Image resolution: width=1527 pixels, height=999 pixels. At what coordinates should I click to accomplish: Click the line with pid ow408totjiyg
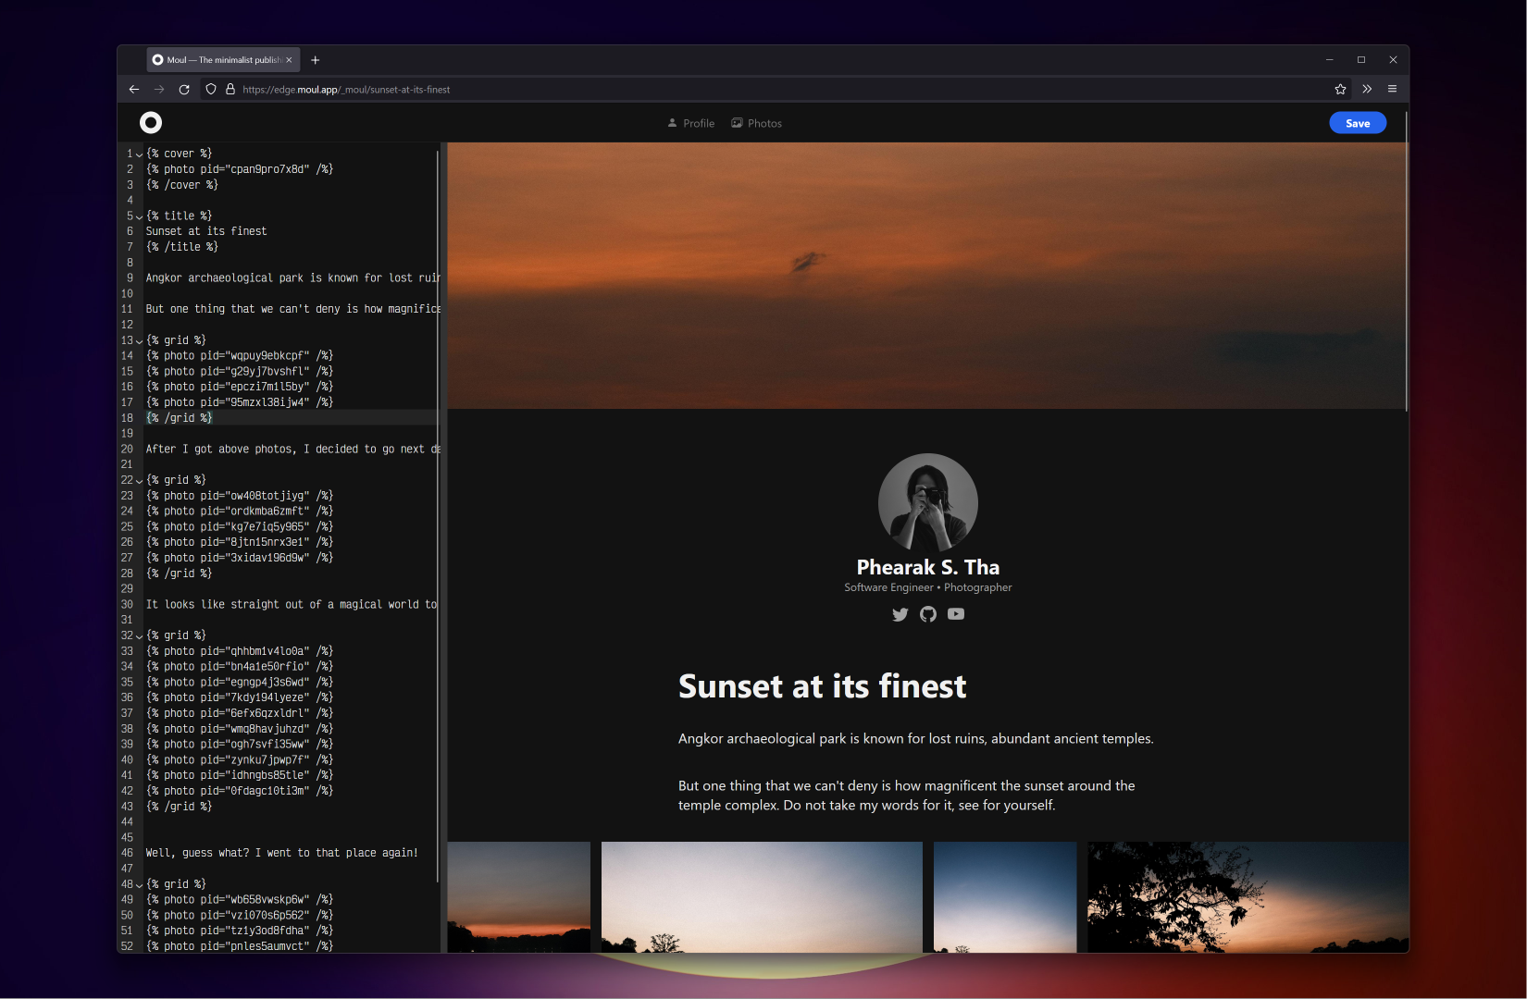point(240,496)
